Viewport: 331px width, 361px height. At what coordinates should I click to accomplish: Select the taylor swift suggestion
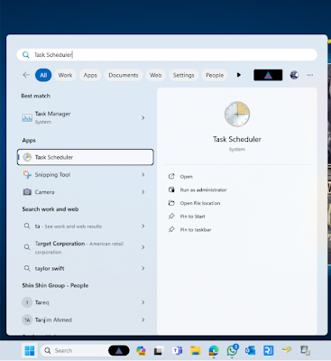[86, 268]
